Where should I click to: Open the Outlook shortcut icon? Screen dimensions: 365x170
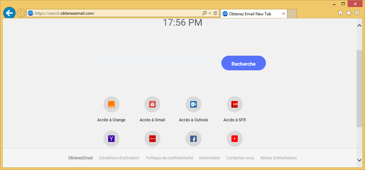[x=194, y=105]
